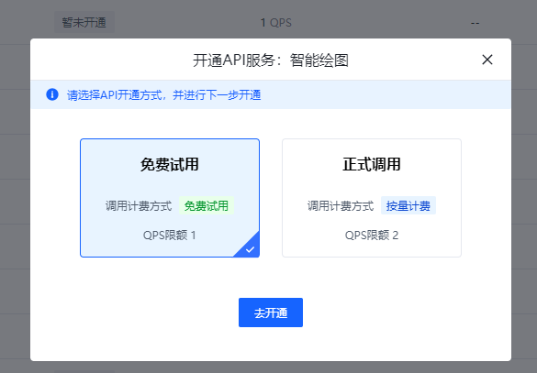This screenshot has width=537, height=373.
Task: Click the blue info icon in banner
Action: click(x=52, y=94)
